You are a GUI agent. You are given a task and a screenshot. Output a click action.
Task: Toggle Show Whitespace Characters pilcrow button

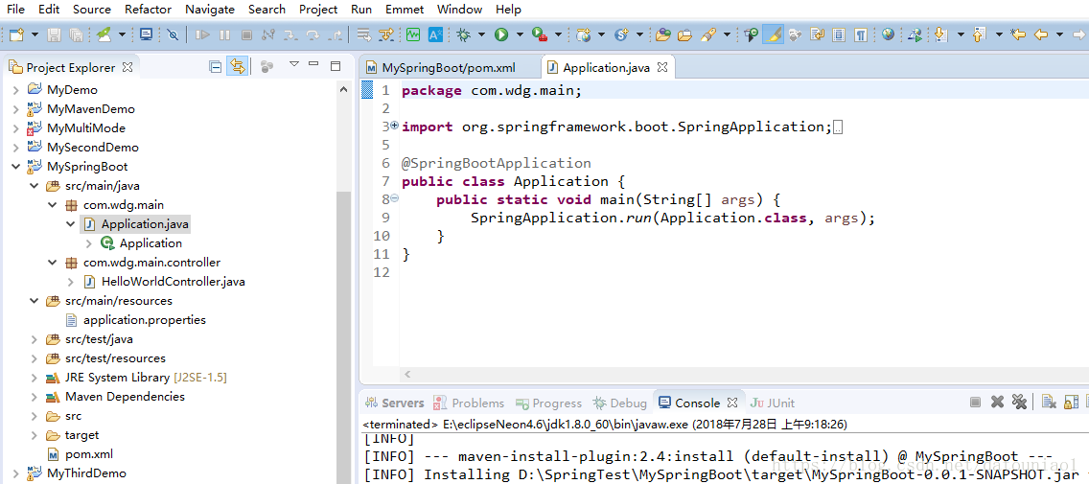coord(861,35)
